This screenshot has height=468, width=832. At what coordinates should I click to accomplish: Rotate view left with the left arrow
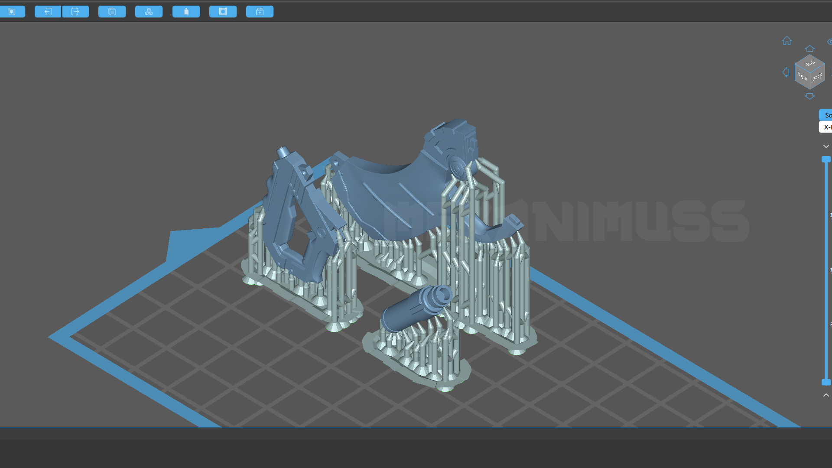(786, 72)
